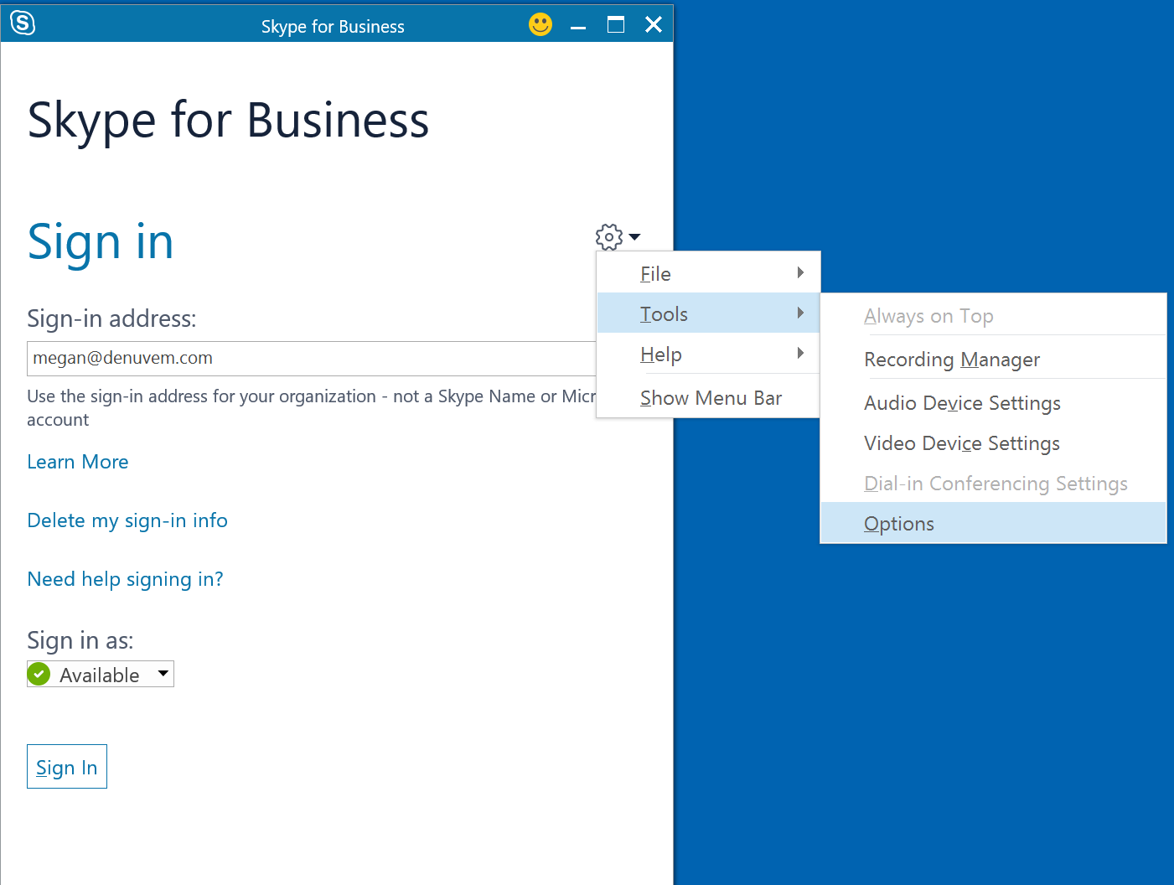
Task: Expand File submenu arrow
Action: (800, 272)
